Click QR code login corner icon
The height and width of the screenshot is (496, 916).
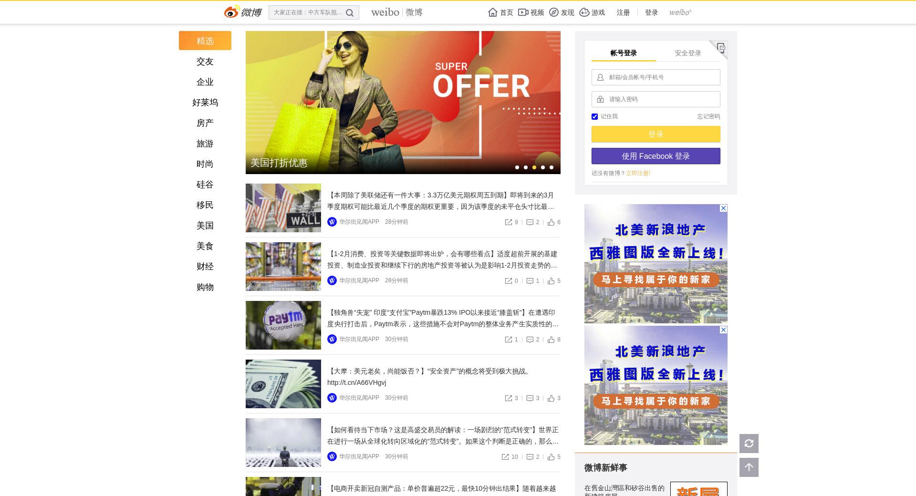(x=720, y=48)
